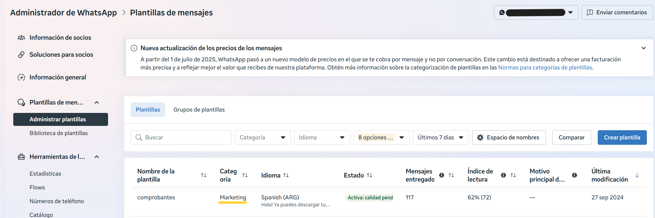Screen dimensions: 655x218
Task: Click the magnifier icon in Buscar field
Action: [139, 137]
